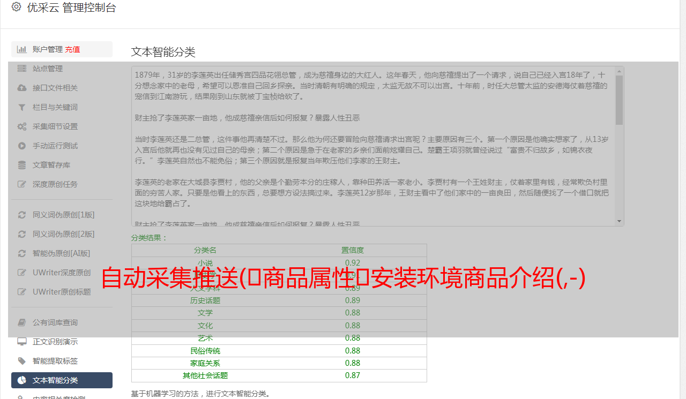
Task: Click the edit icon for UWriter深度原创
Action: coord(21,273)
